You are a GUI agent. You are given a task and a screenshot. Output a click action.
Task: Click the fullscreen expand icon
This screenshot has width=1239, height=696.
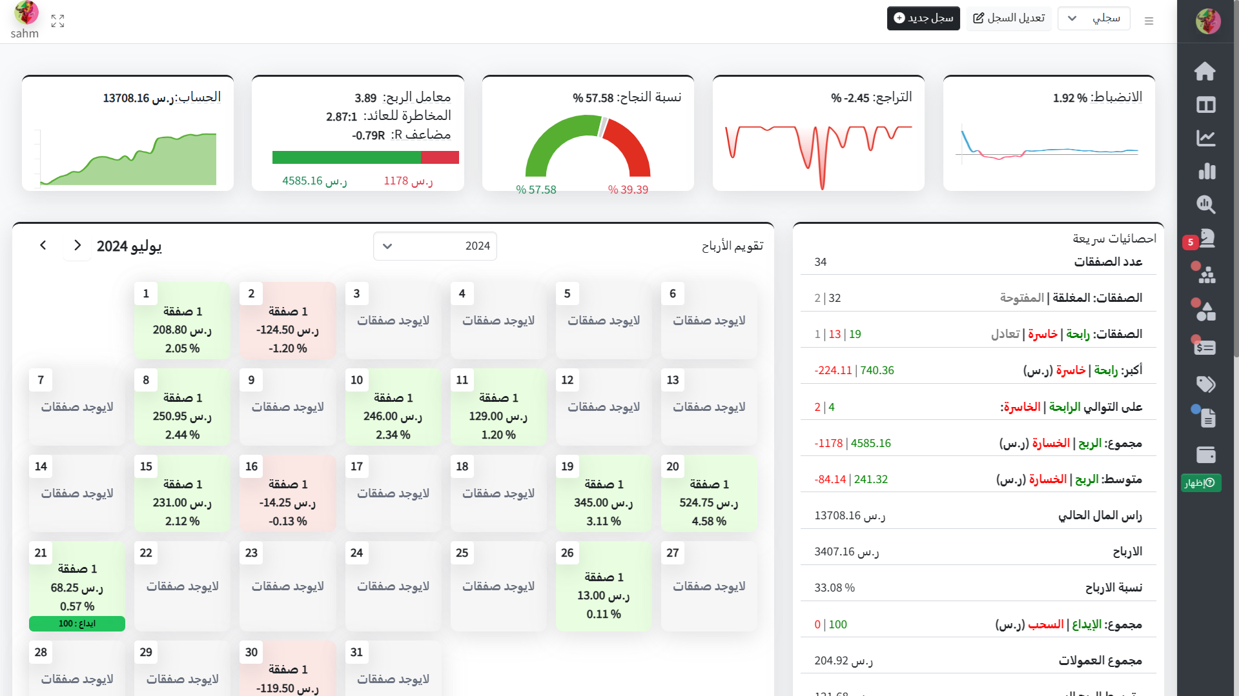(57, 21)
